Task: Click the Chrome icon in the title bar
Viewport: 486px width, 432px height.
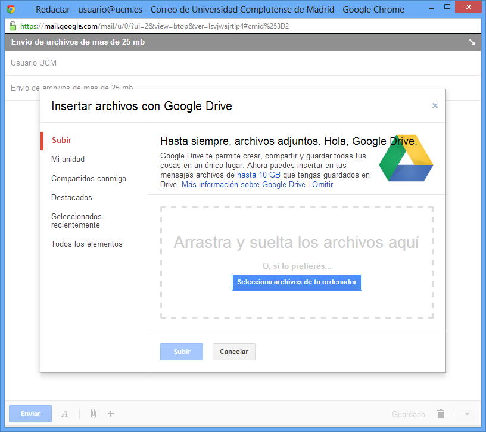Action: point(11,9)
